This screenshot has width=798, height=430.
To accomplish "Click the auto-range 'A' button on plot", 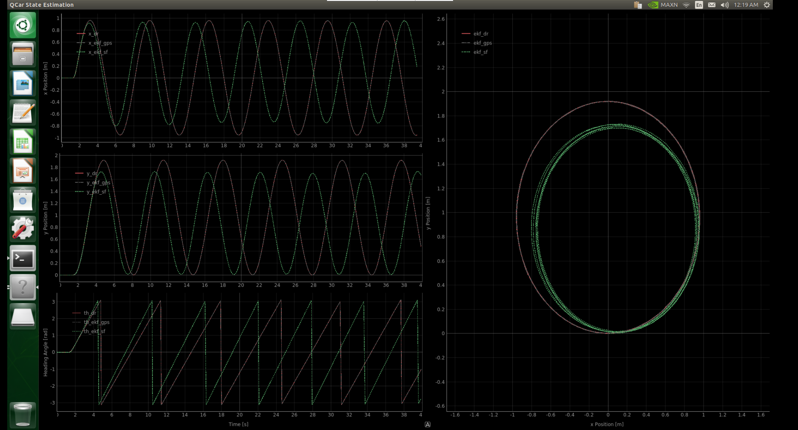I will (x=427, y=424).
